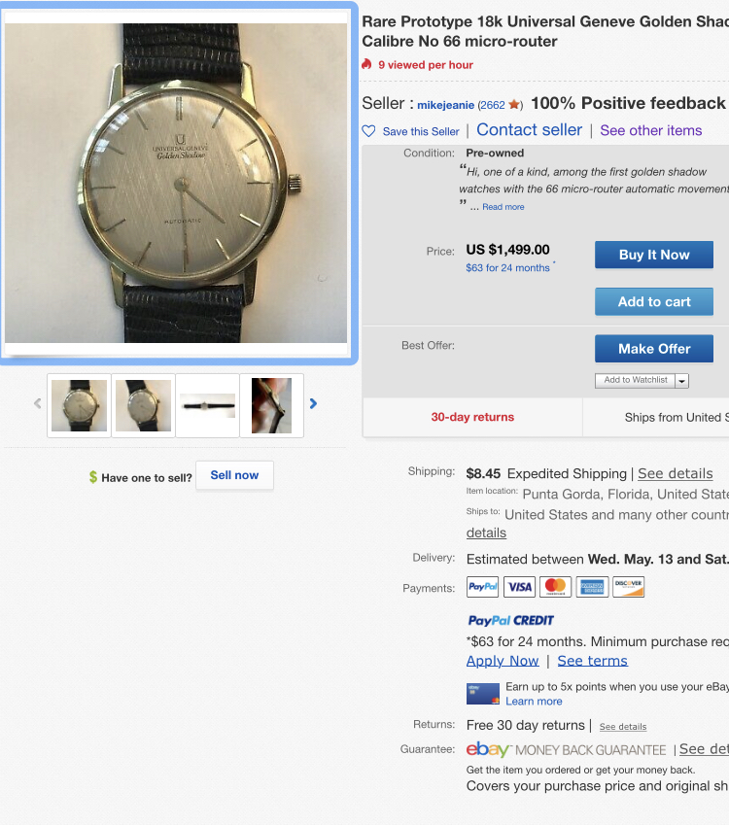Click the VISA card icon
The height and width of the screenshot is (825, 729).
coord(519,587)
